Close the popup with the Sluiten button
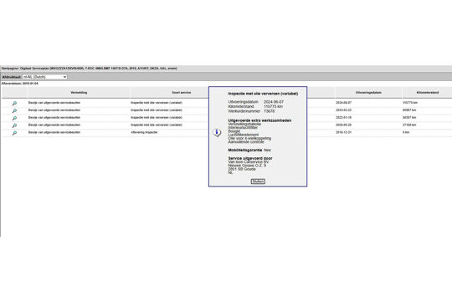 pos(258,181)
